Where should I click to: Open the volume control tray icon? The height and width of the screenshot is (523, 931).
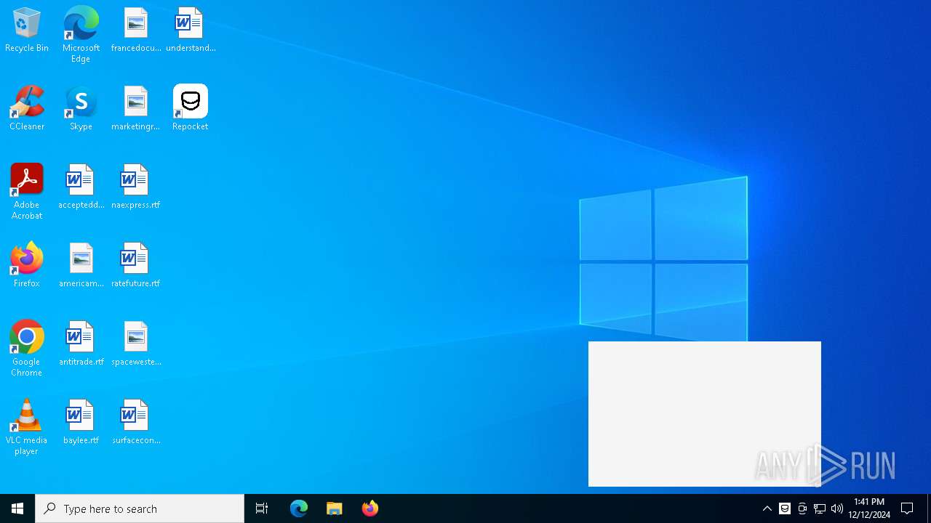[837, 508]
